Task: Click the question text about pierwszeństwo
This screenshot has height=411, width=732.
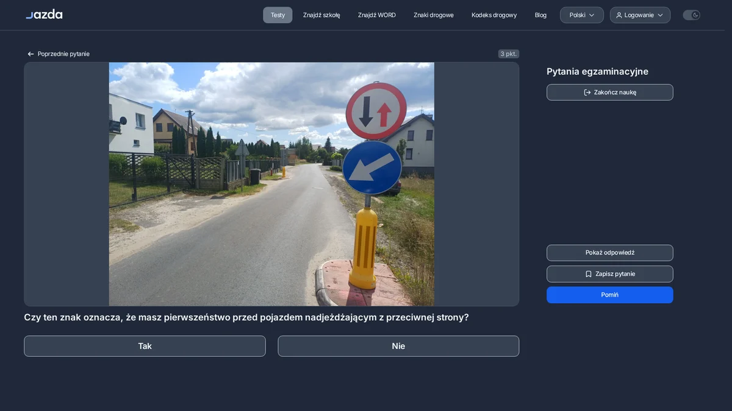Action: click(x=246, y=317)
